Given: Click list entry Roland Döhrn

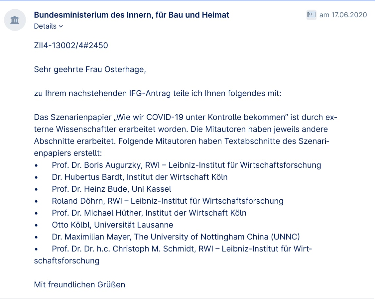Looking at the screenshot, I should (168, 201).
